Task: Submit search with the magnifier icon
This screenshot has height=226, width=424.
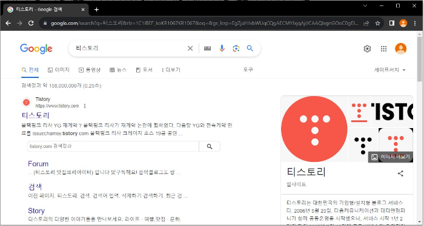Action: [x=250, y=48]
